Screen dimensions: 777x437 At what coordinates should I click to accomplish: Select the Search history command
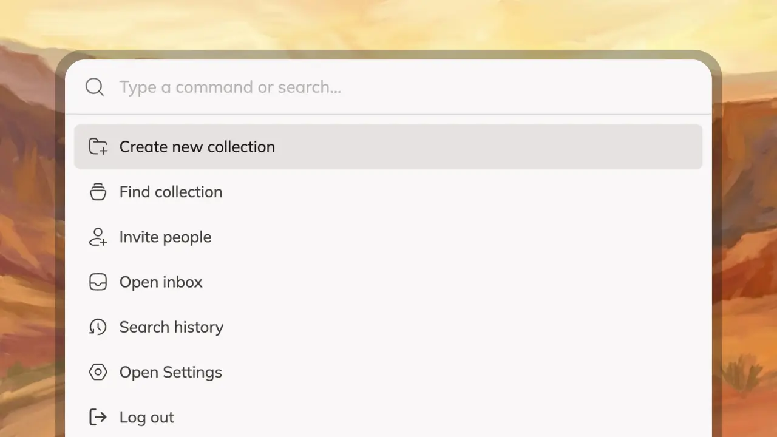pos(388,327)
